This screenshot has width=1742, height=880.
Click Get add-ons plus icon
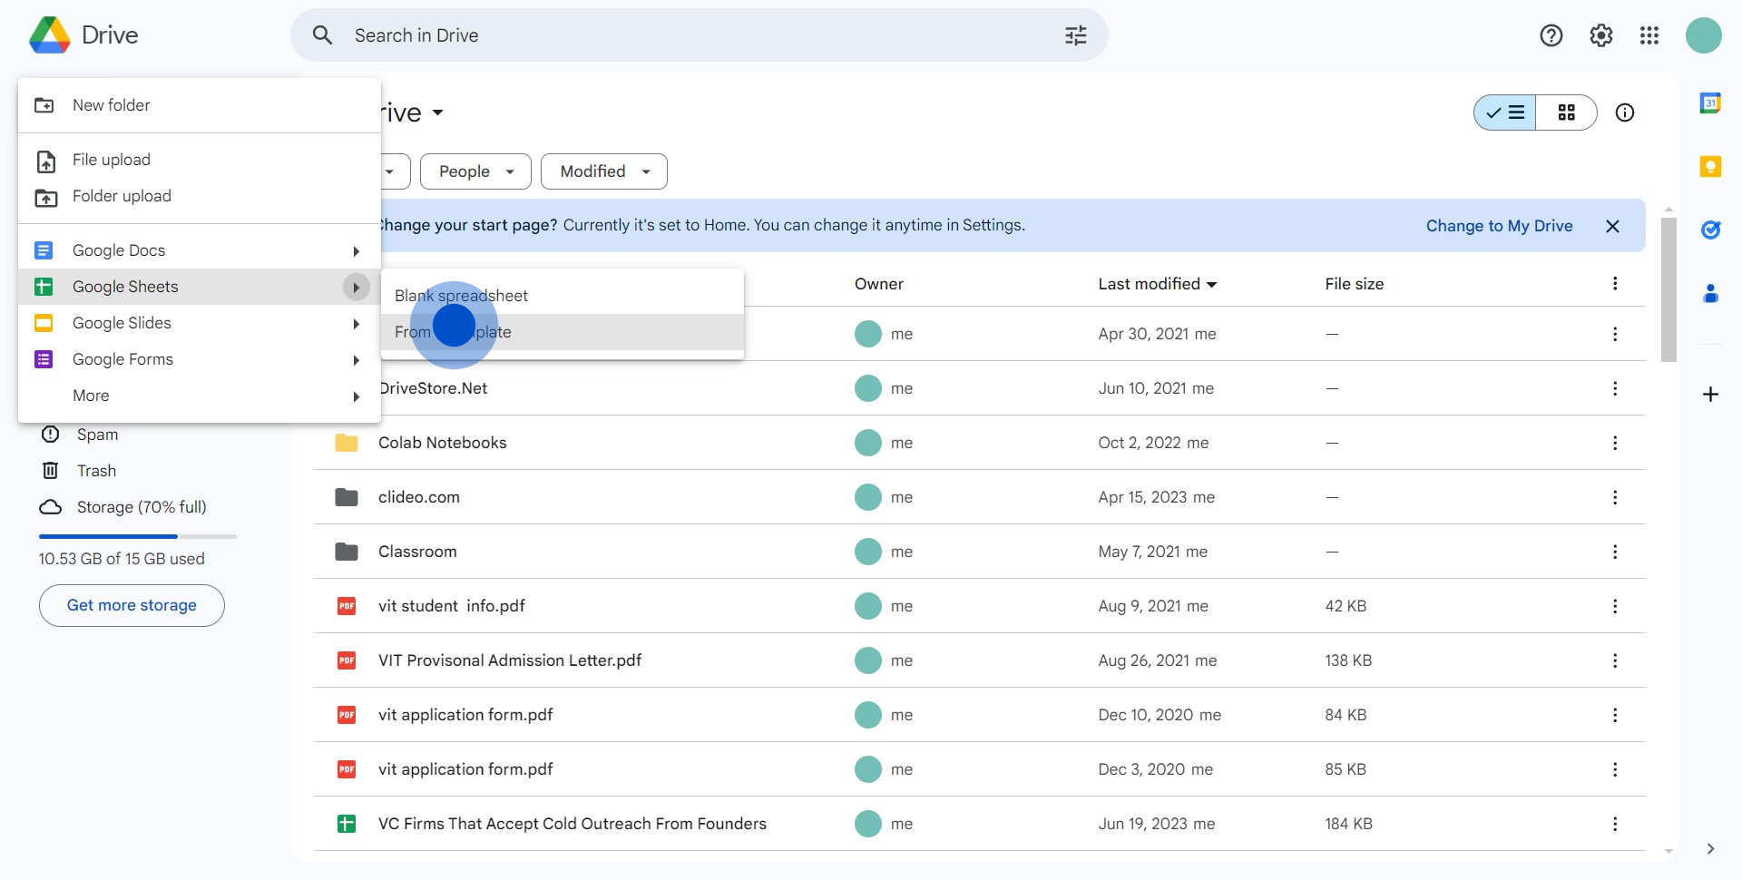tap(1710, 395)
